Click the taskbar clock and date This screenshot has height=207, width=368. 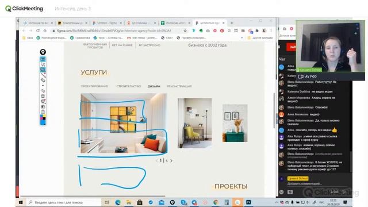[333, 202]
